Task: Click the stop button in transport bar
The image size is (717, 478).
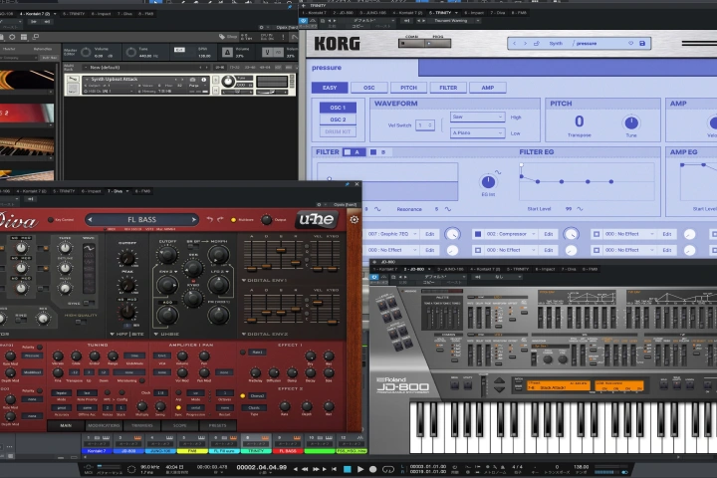Action: 348,469
